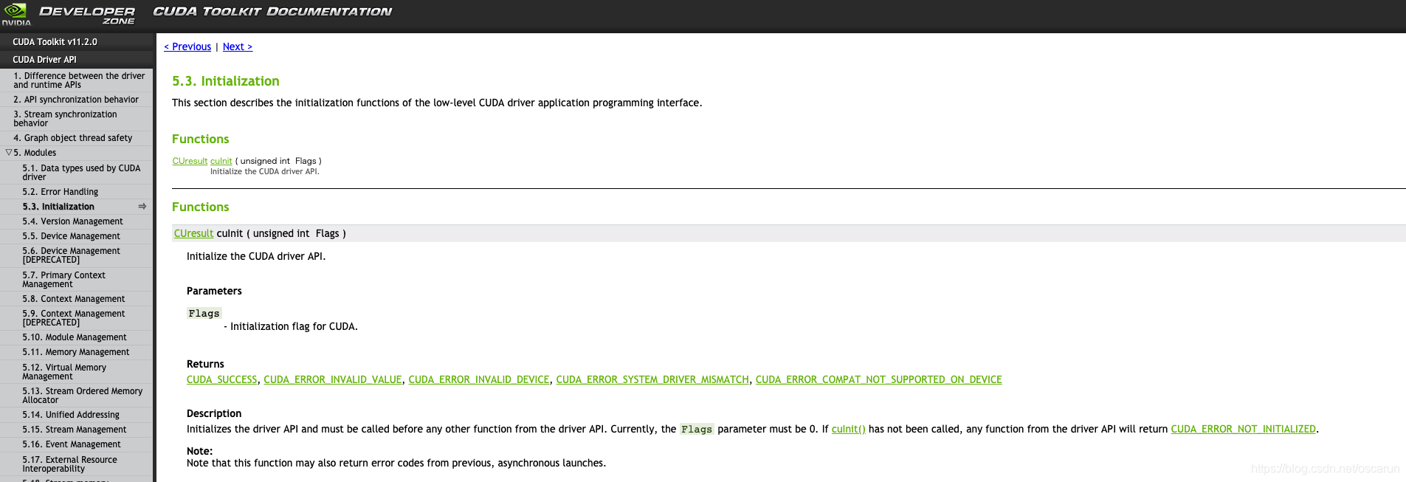This screenshot has height=482, width=1406.
Task: Open 5.17. External Resource Interoperability
Action: (69, 464)
